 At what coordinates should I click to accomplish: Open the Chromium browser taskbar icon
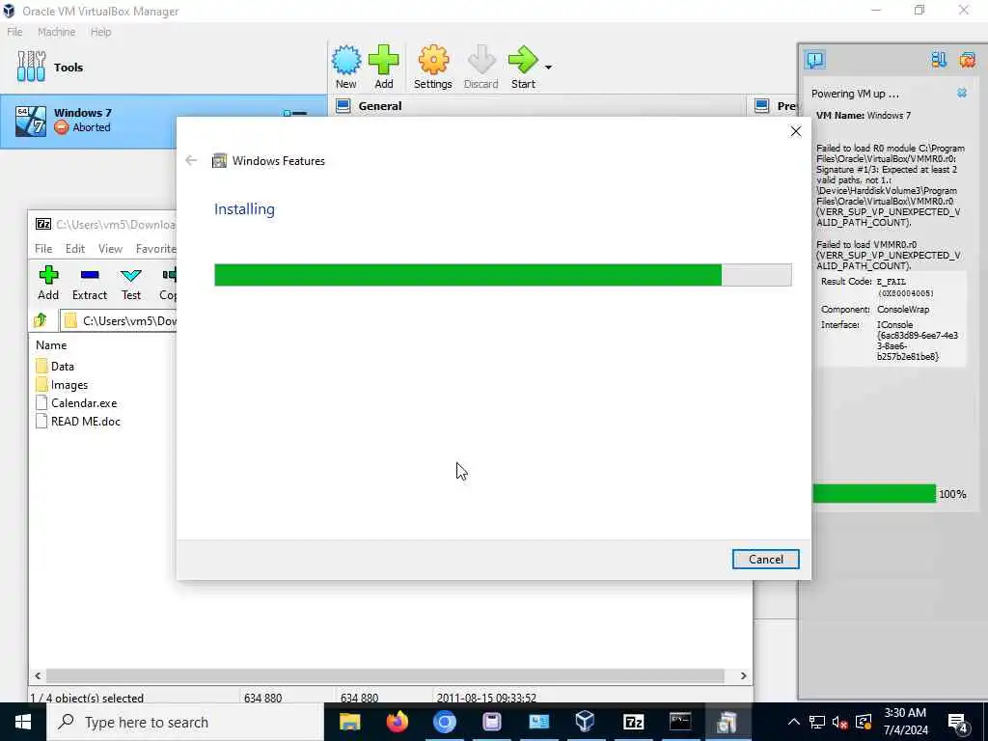444,722
